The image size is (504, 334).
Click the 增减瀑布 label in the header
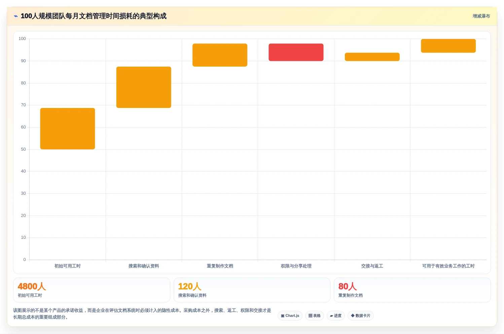pyautogui.click(x=481, y=16)
